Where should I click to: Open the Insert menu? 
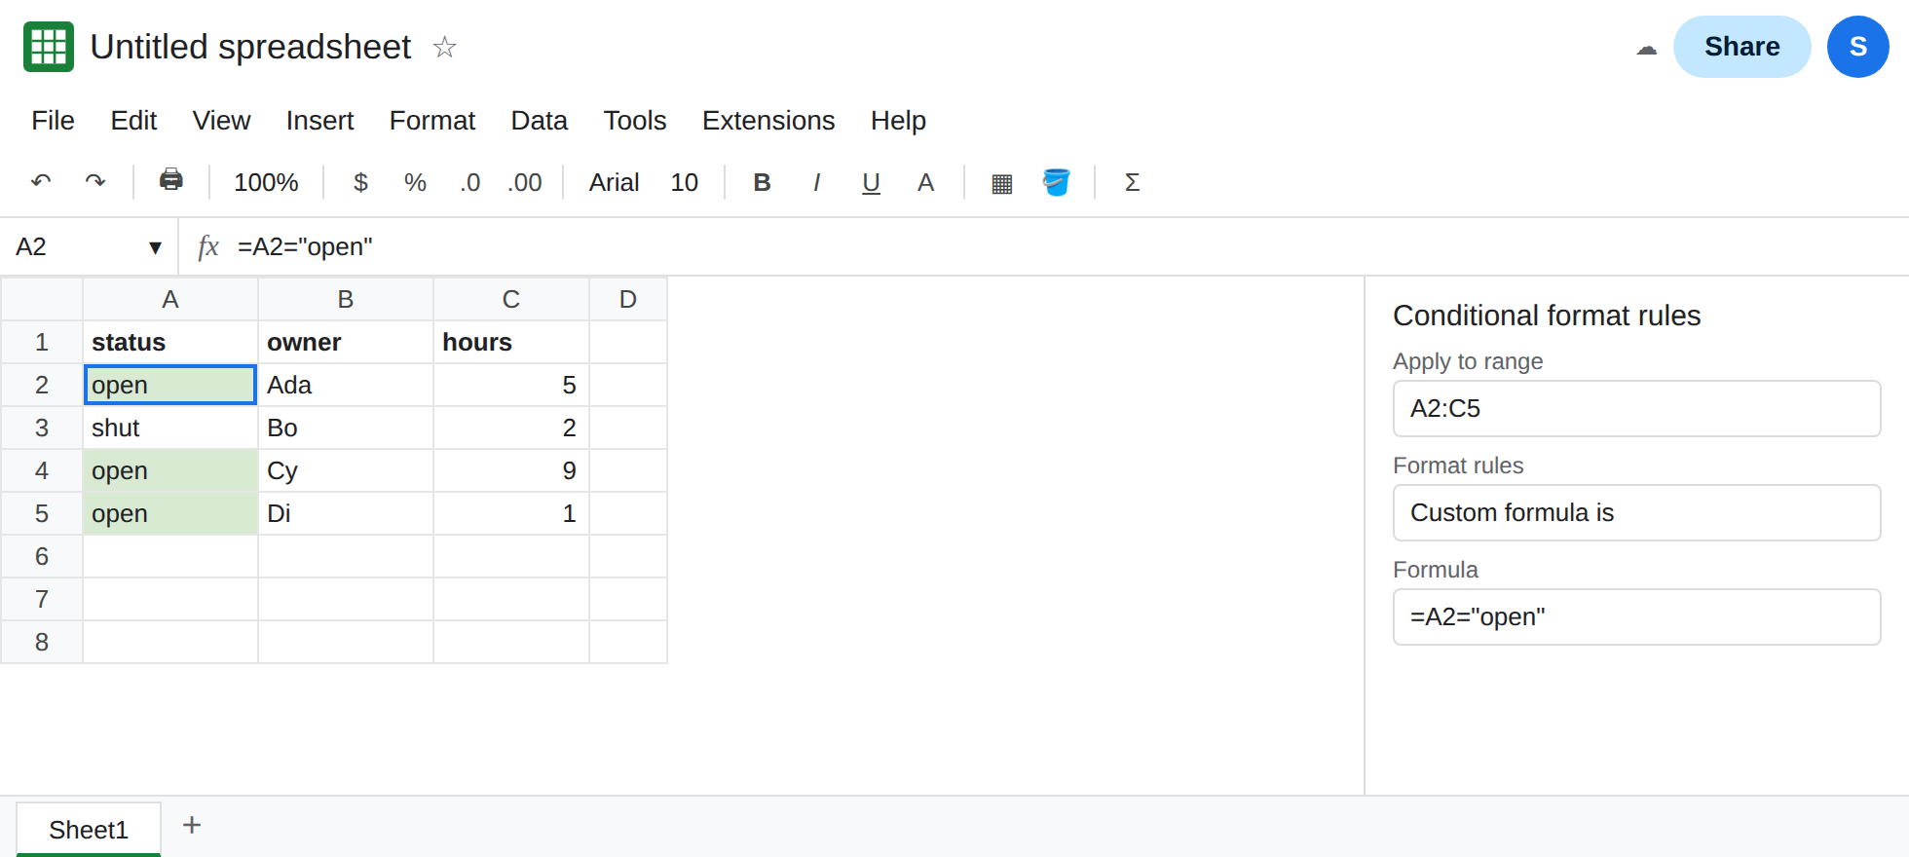(x=319, y=120)
